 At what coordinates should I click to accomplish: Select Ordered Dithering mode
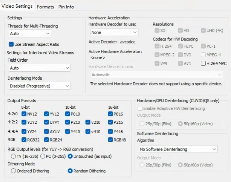click(14, 171)
